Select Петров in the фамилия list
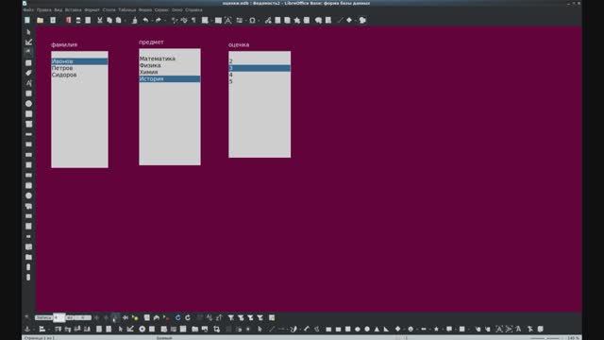The image size is (604, 340). (x=79, y=68)
